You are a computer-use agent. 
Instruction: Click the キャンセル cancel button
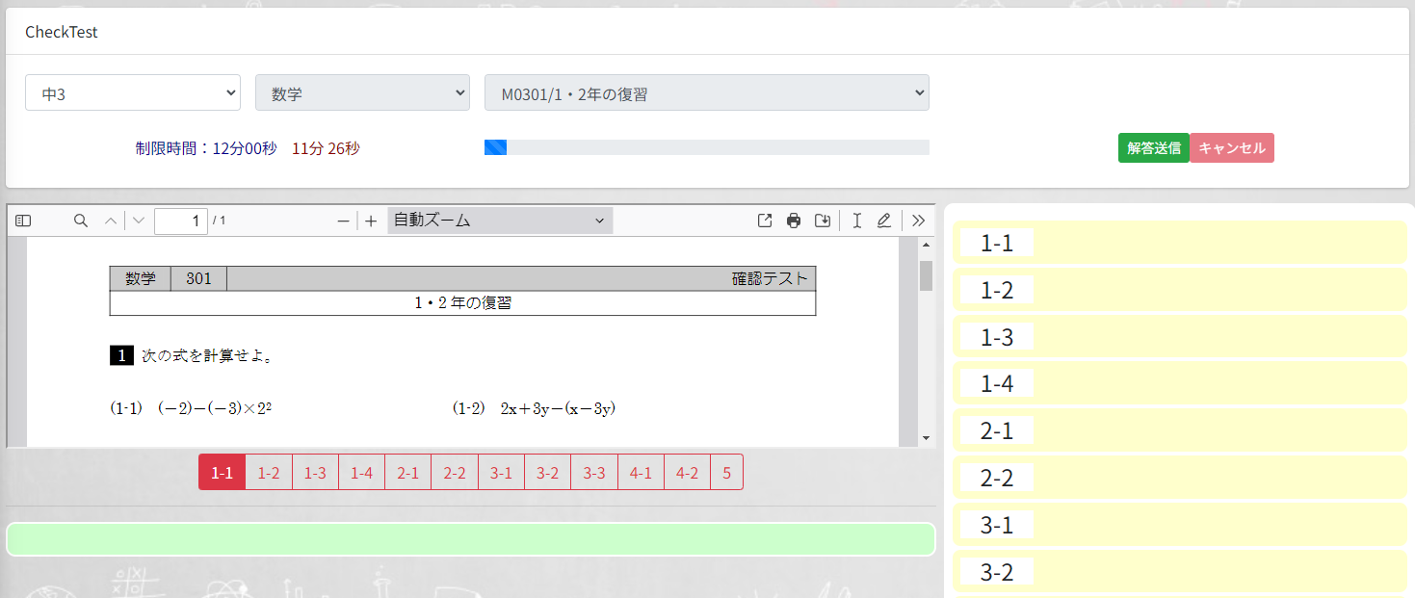(1231, 147)
